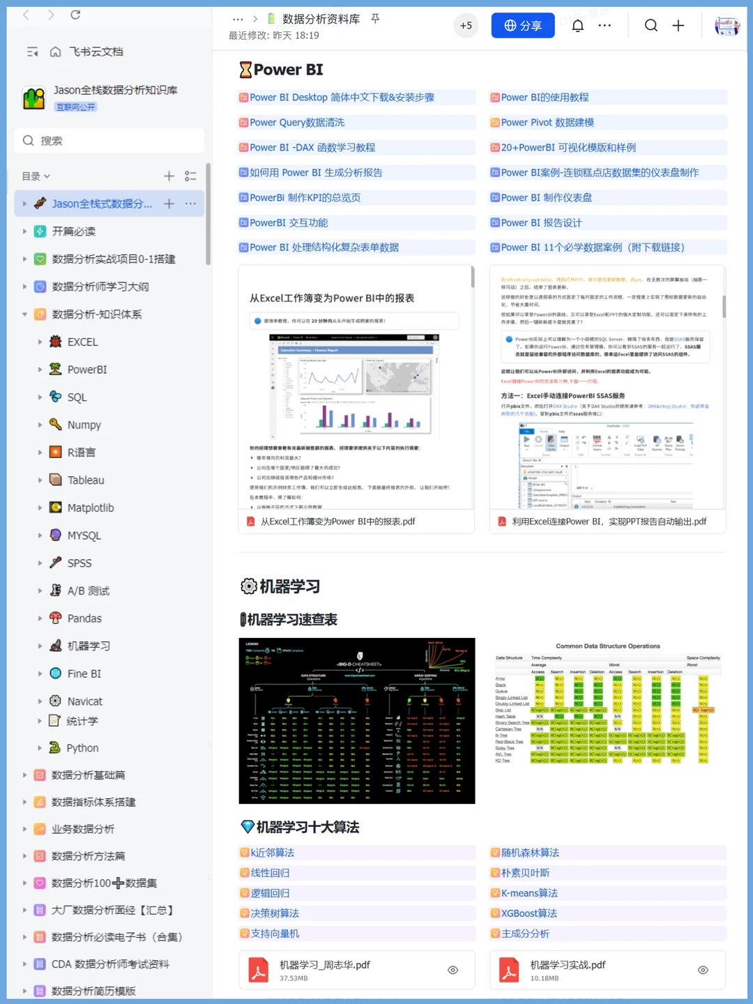Open the user avatar menu
The width and height of the screenshot is (753, 1004).
pyautogui.click(x=727, y=26)
